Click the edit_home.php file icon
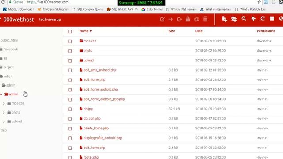Viewport: 283px width, 159px height. click(81, 148)
